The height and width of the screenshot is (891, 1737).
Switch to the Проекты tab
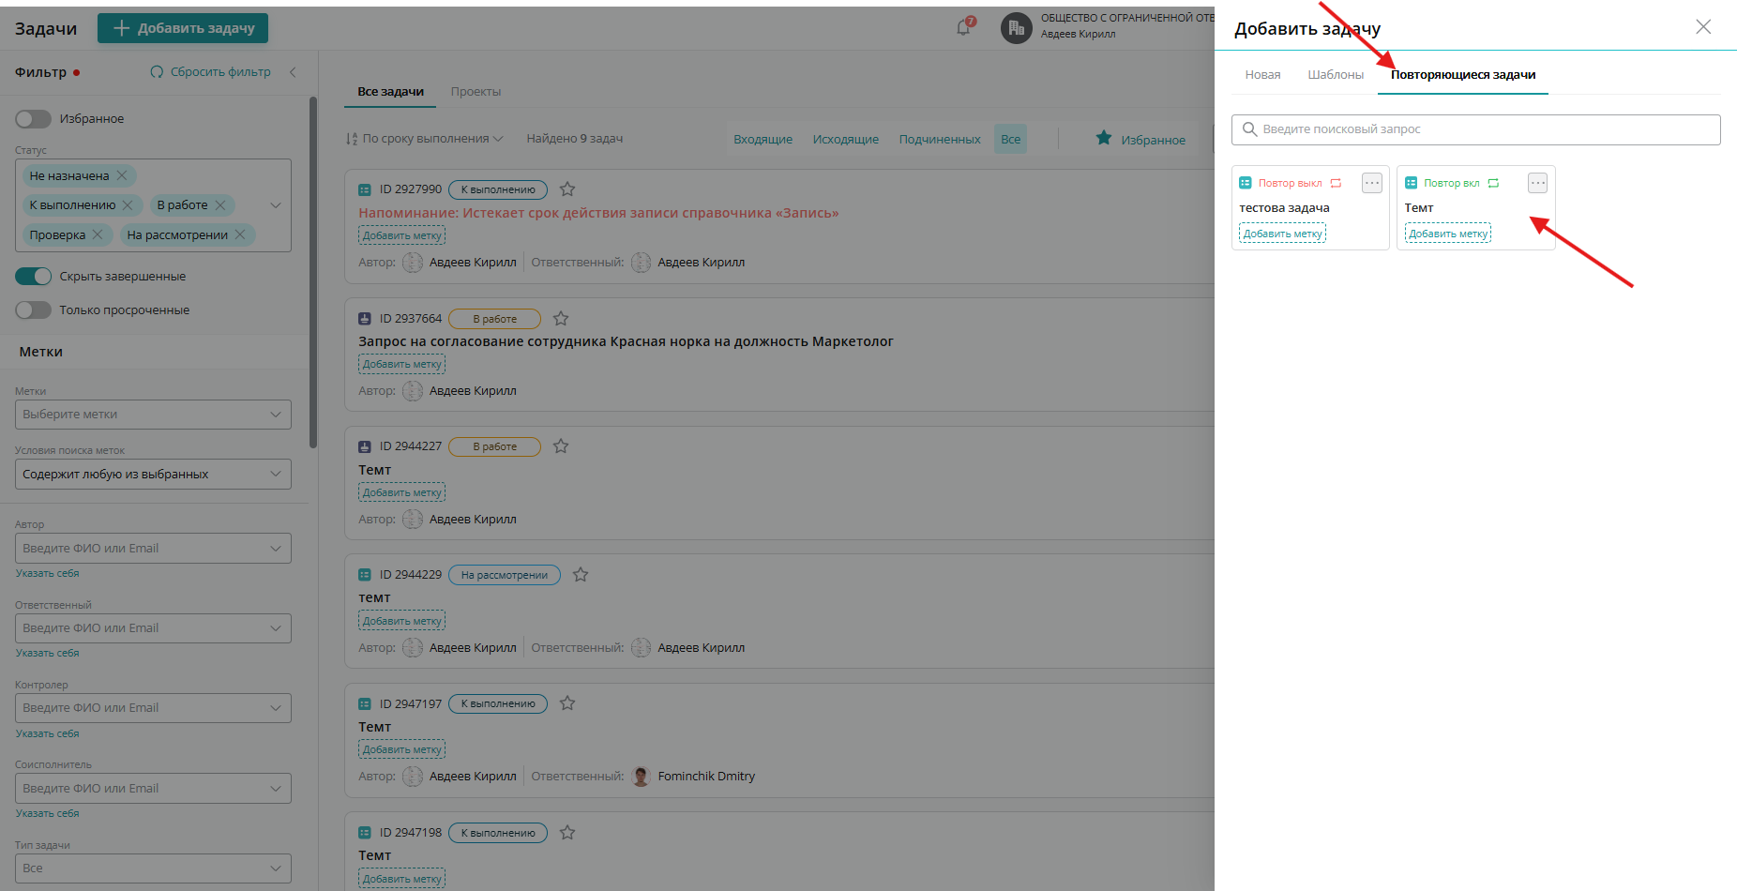click(476, 91)
